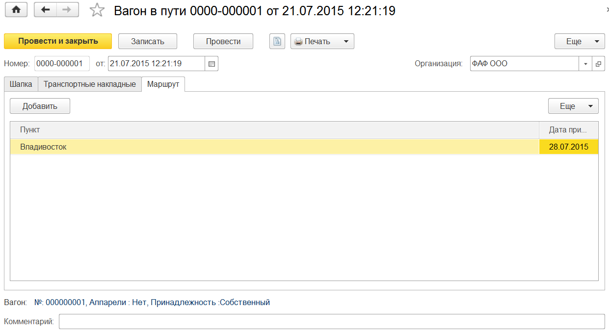Expand the Организация dropdown list

pyautogui.click(x=585, y=64)
